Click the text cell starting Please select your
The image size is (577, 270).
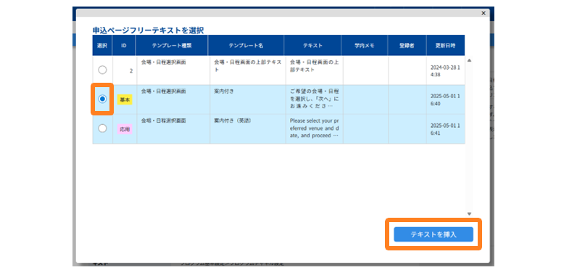315,128
